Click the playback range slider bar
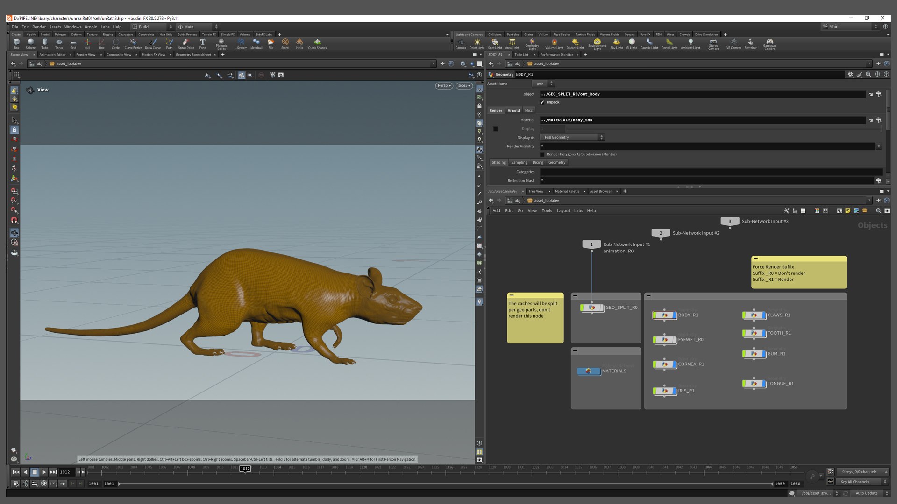Screen dimensions: 897x504 coord(446,484)
